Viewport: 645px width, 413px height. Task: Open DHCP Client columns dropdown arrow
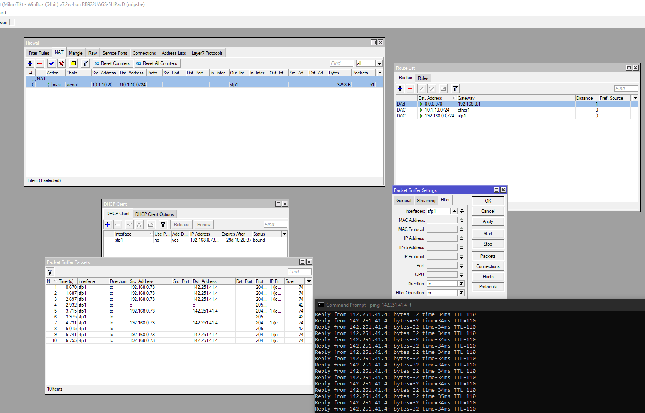[x=284, y=234]
